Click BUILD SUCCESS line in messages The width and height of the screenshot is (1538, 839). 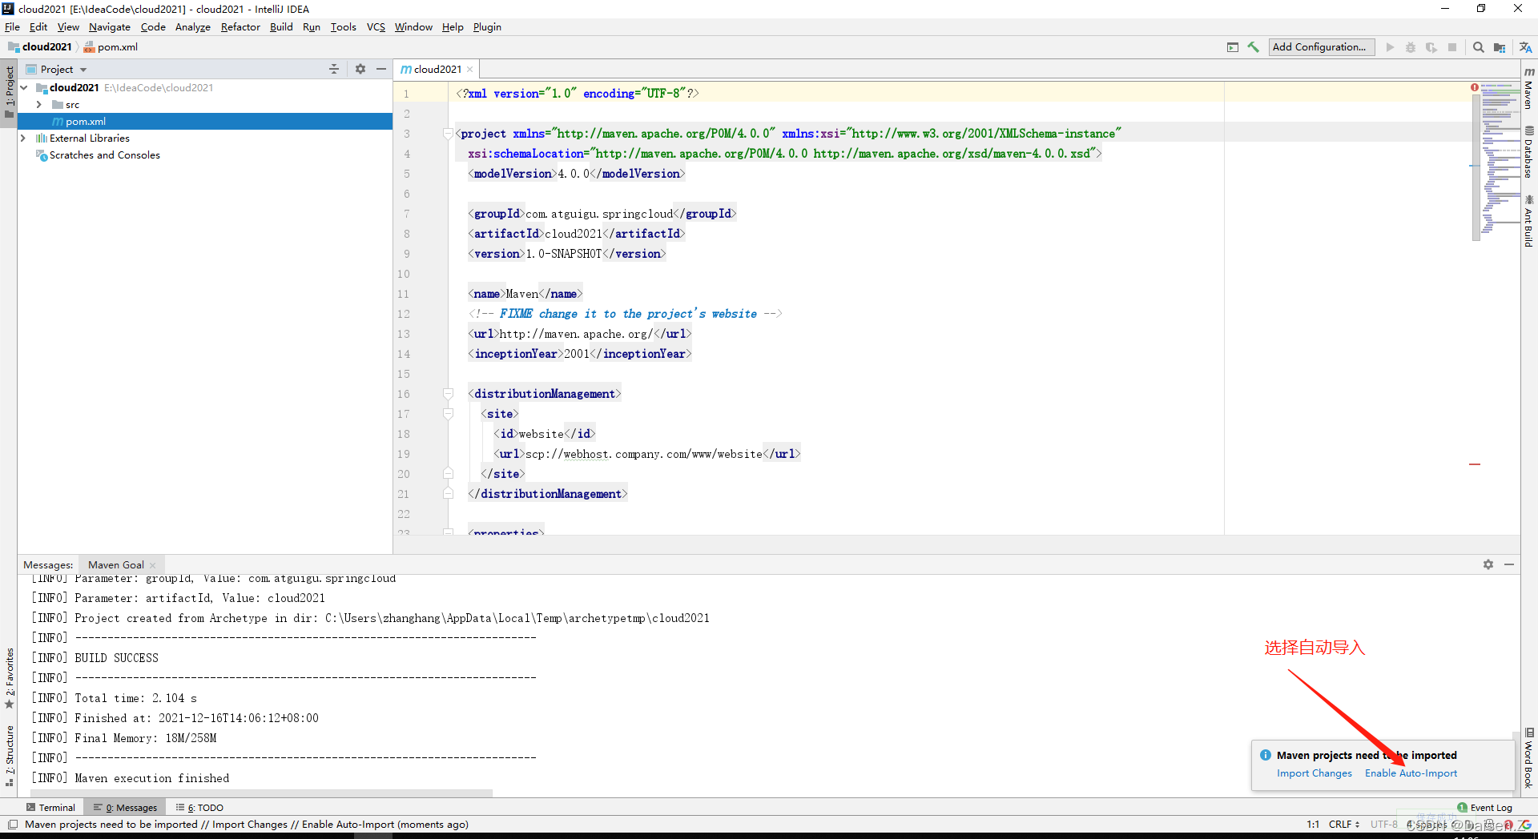pyautogui.click(x=116, y=658)
